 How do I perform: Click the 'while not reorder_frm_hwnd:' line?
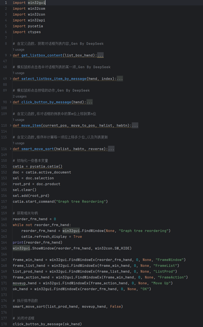click(x=42, y=225)
